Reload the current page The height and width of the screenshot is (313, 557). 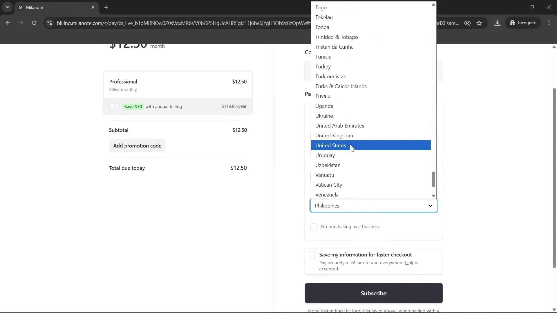pos(34,23)
